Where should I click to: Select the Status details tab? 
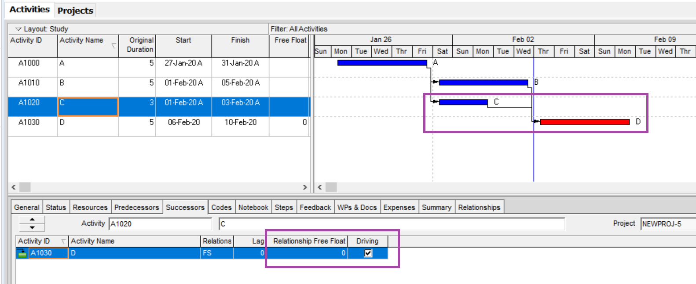click(55, 207)
